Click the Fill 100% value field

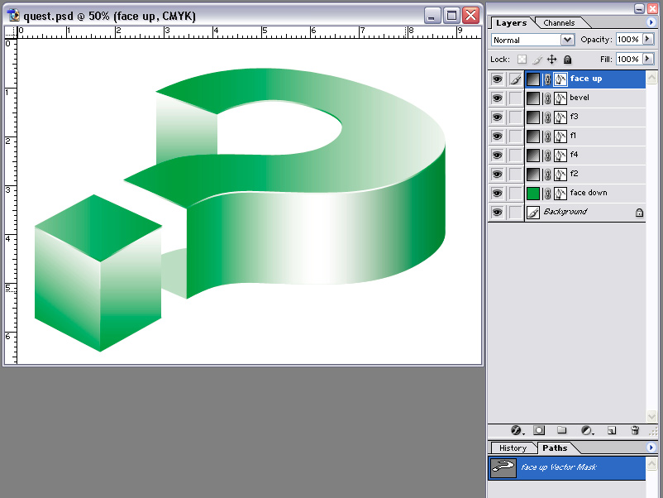[629, 60]
